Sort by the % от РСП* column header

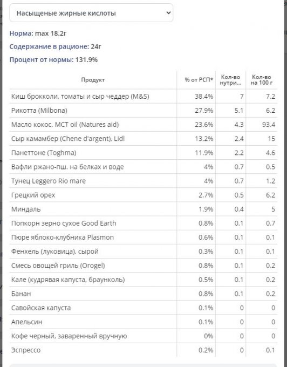199,80
